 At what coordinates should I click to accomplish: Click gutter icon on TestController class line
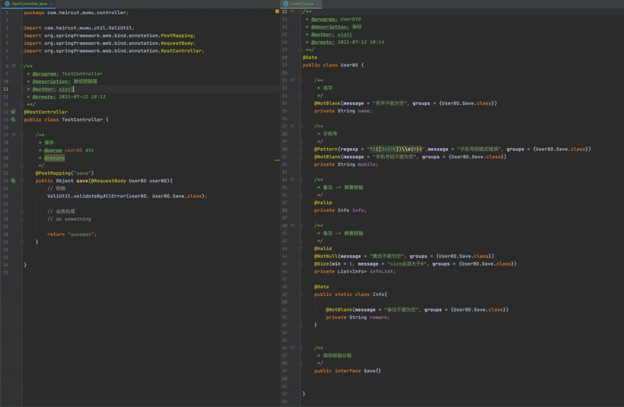13,119
